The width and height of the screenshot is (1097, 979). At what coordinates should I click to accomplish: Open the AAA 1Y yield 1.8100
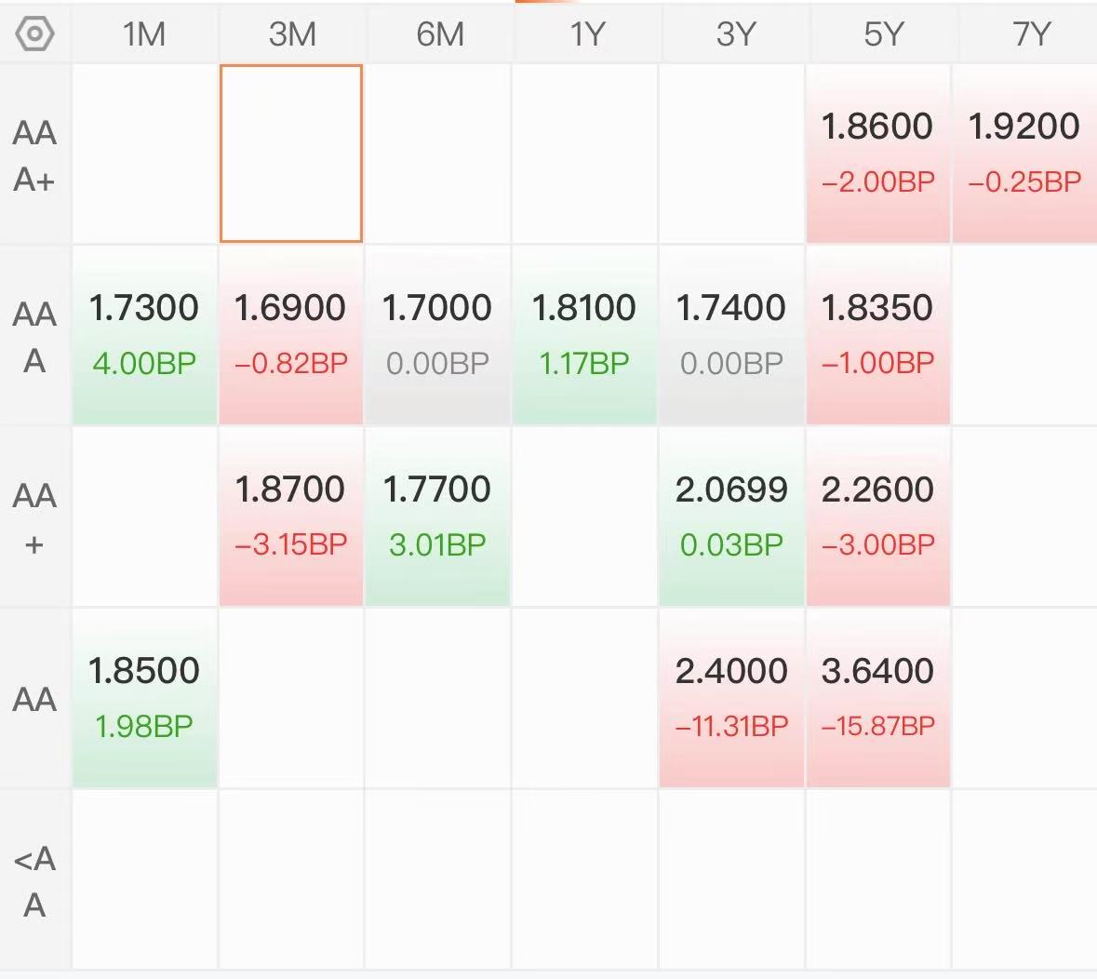coord(584,335)
